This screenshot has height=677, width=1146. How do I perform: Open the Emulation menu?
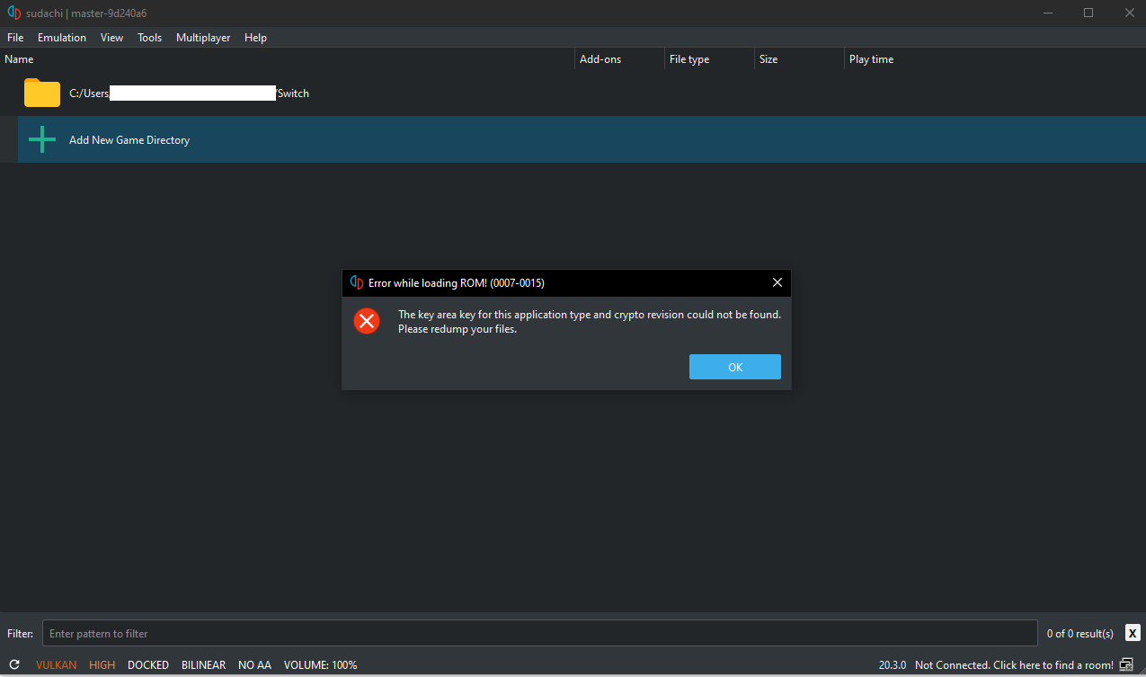pos(62,38)
